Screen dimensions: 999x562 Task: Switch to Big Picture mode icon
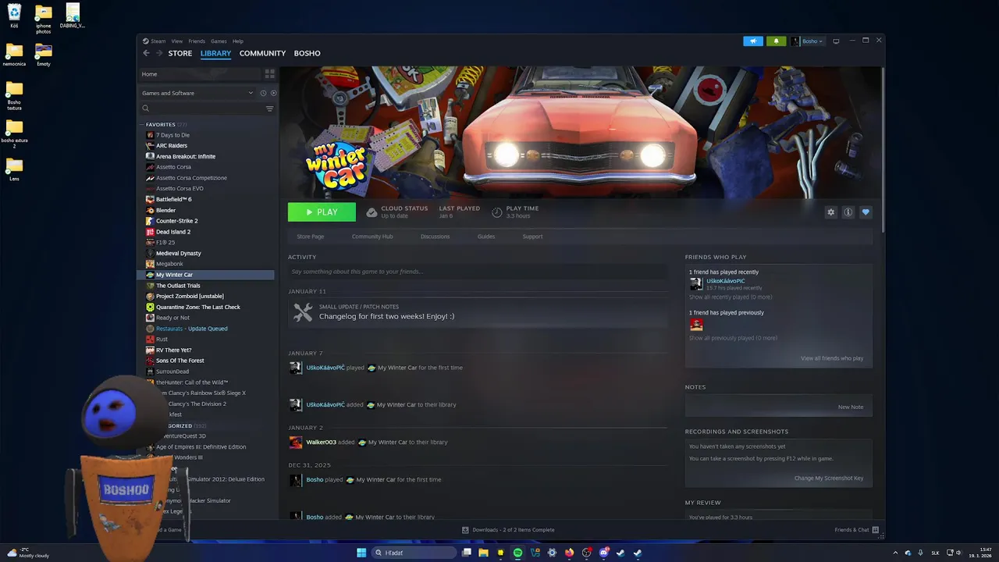(x=836, y=41)
